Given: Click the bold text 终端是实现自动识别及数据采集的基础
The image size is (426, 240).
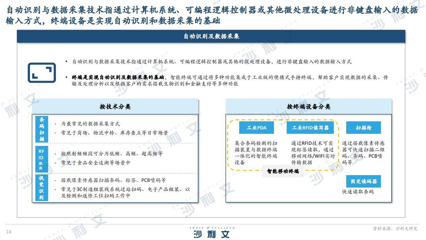Looking at the screenshot, I should [118, 77].
